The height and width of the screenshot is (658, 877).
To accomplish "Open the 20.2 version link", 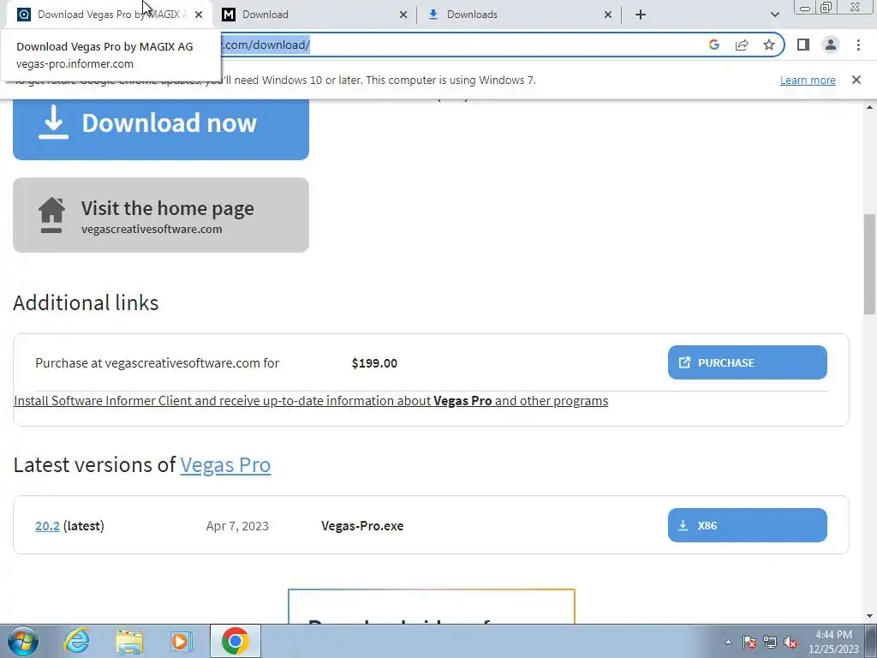I will (x=47, y=526).
